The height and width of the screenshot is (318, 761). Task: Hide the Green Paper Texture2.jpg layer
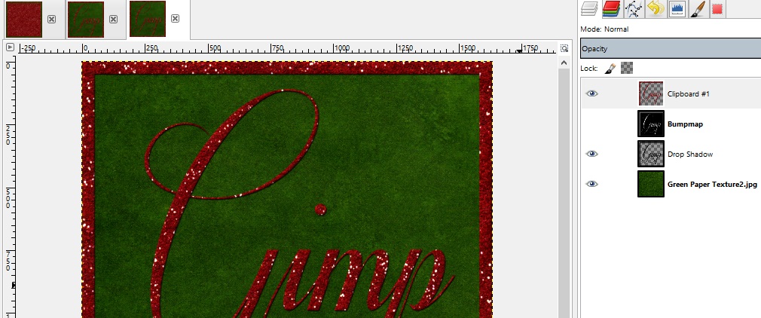[x=591, y=184]
